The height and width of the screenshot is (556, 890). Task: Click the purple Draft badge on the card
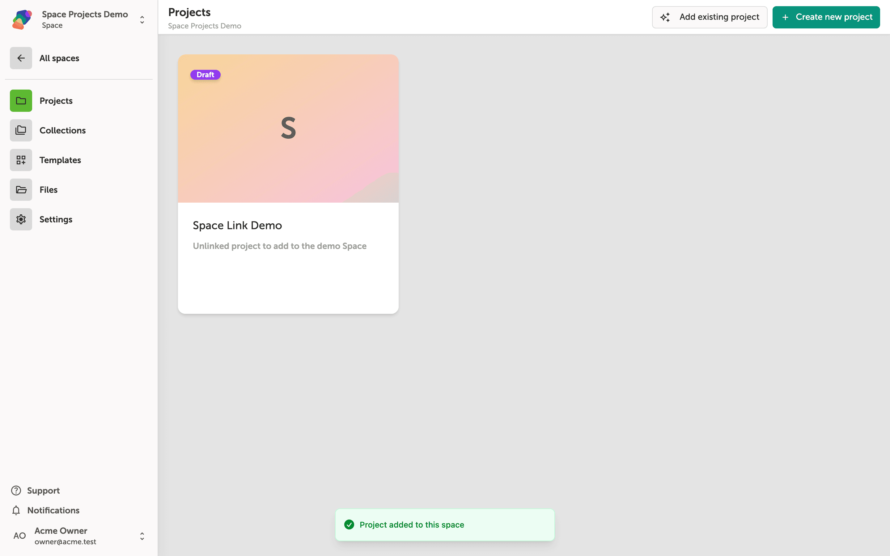[x=205, y=75]
